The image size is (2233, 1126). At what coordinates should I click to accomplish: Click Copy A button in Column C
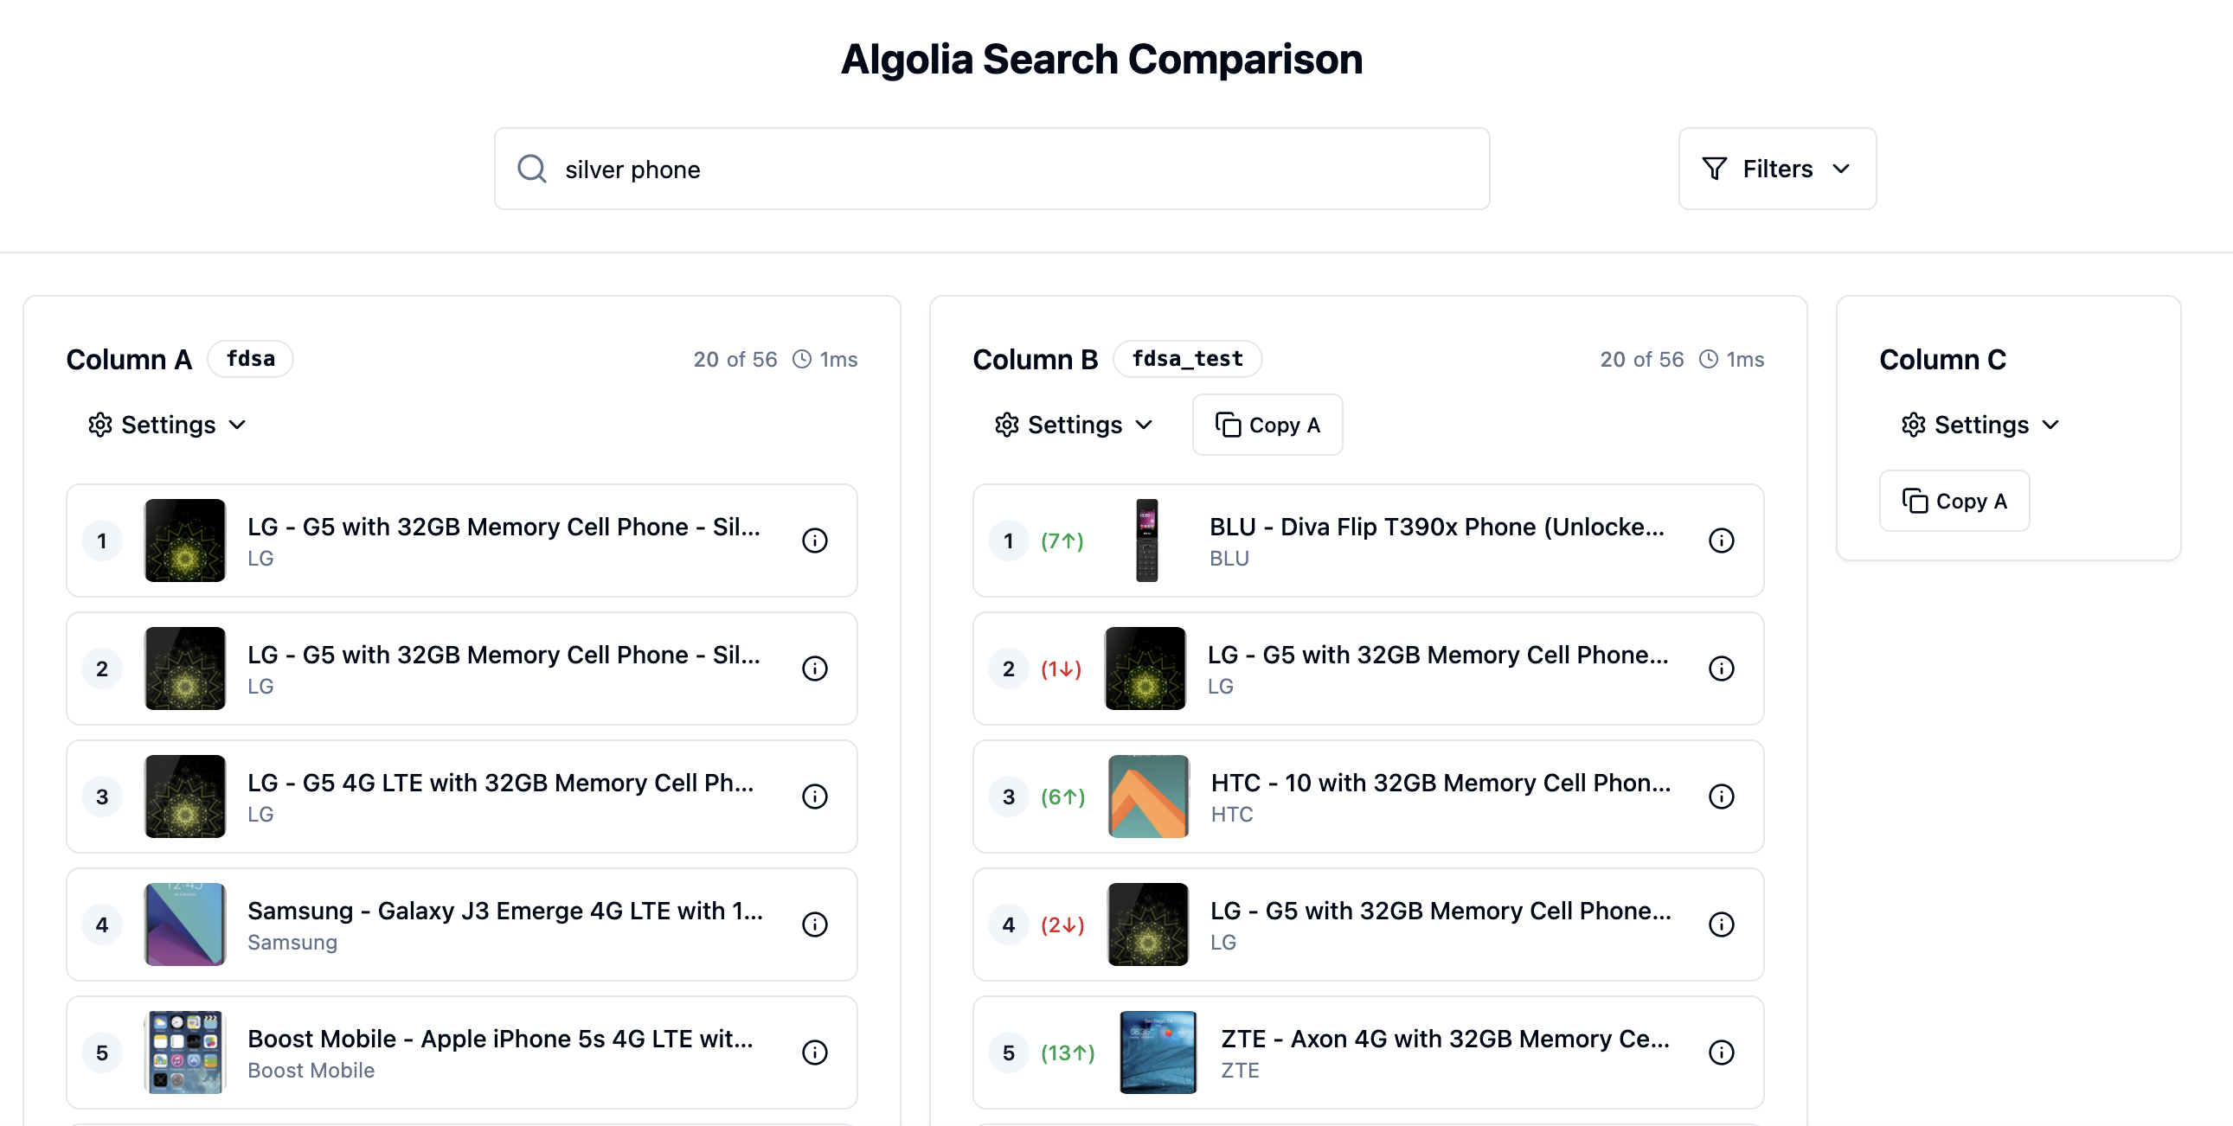click(x=1954, y=501)
